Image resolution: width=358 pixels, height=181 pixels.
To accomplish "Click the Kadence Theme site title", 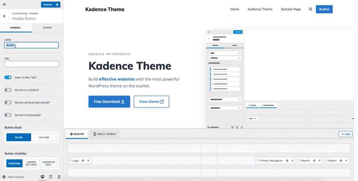I will (105, 9).
